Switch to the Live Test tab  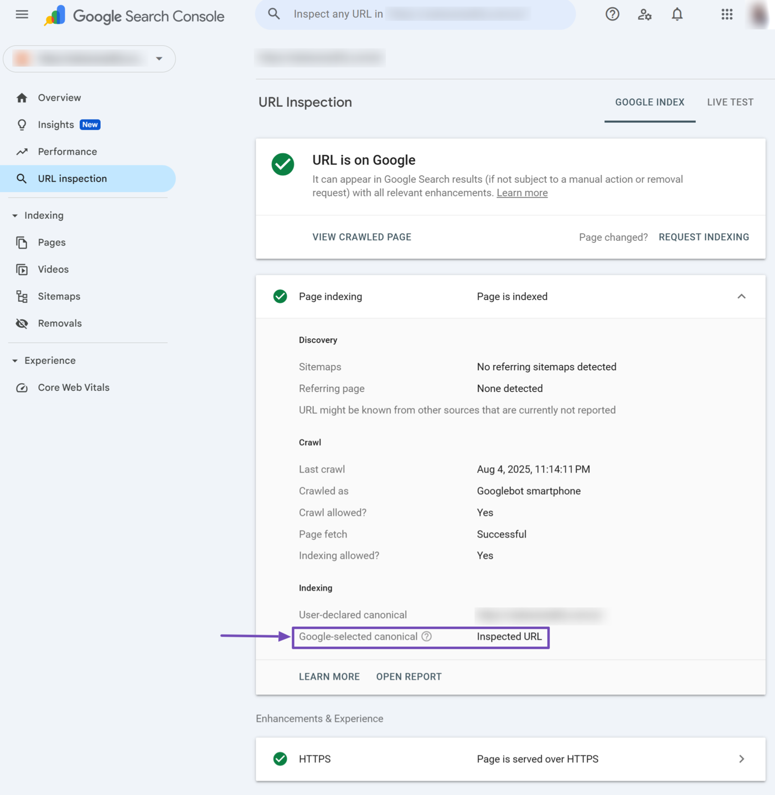pos(730,102)
